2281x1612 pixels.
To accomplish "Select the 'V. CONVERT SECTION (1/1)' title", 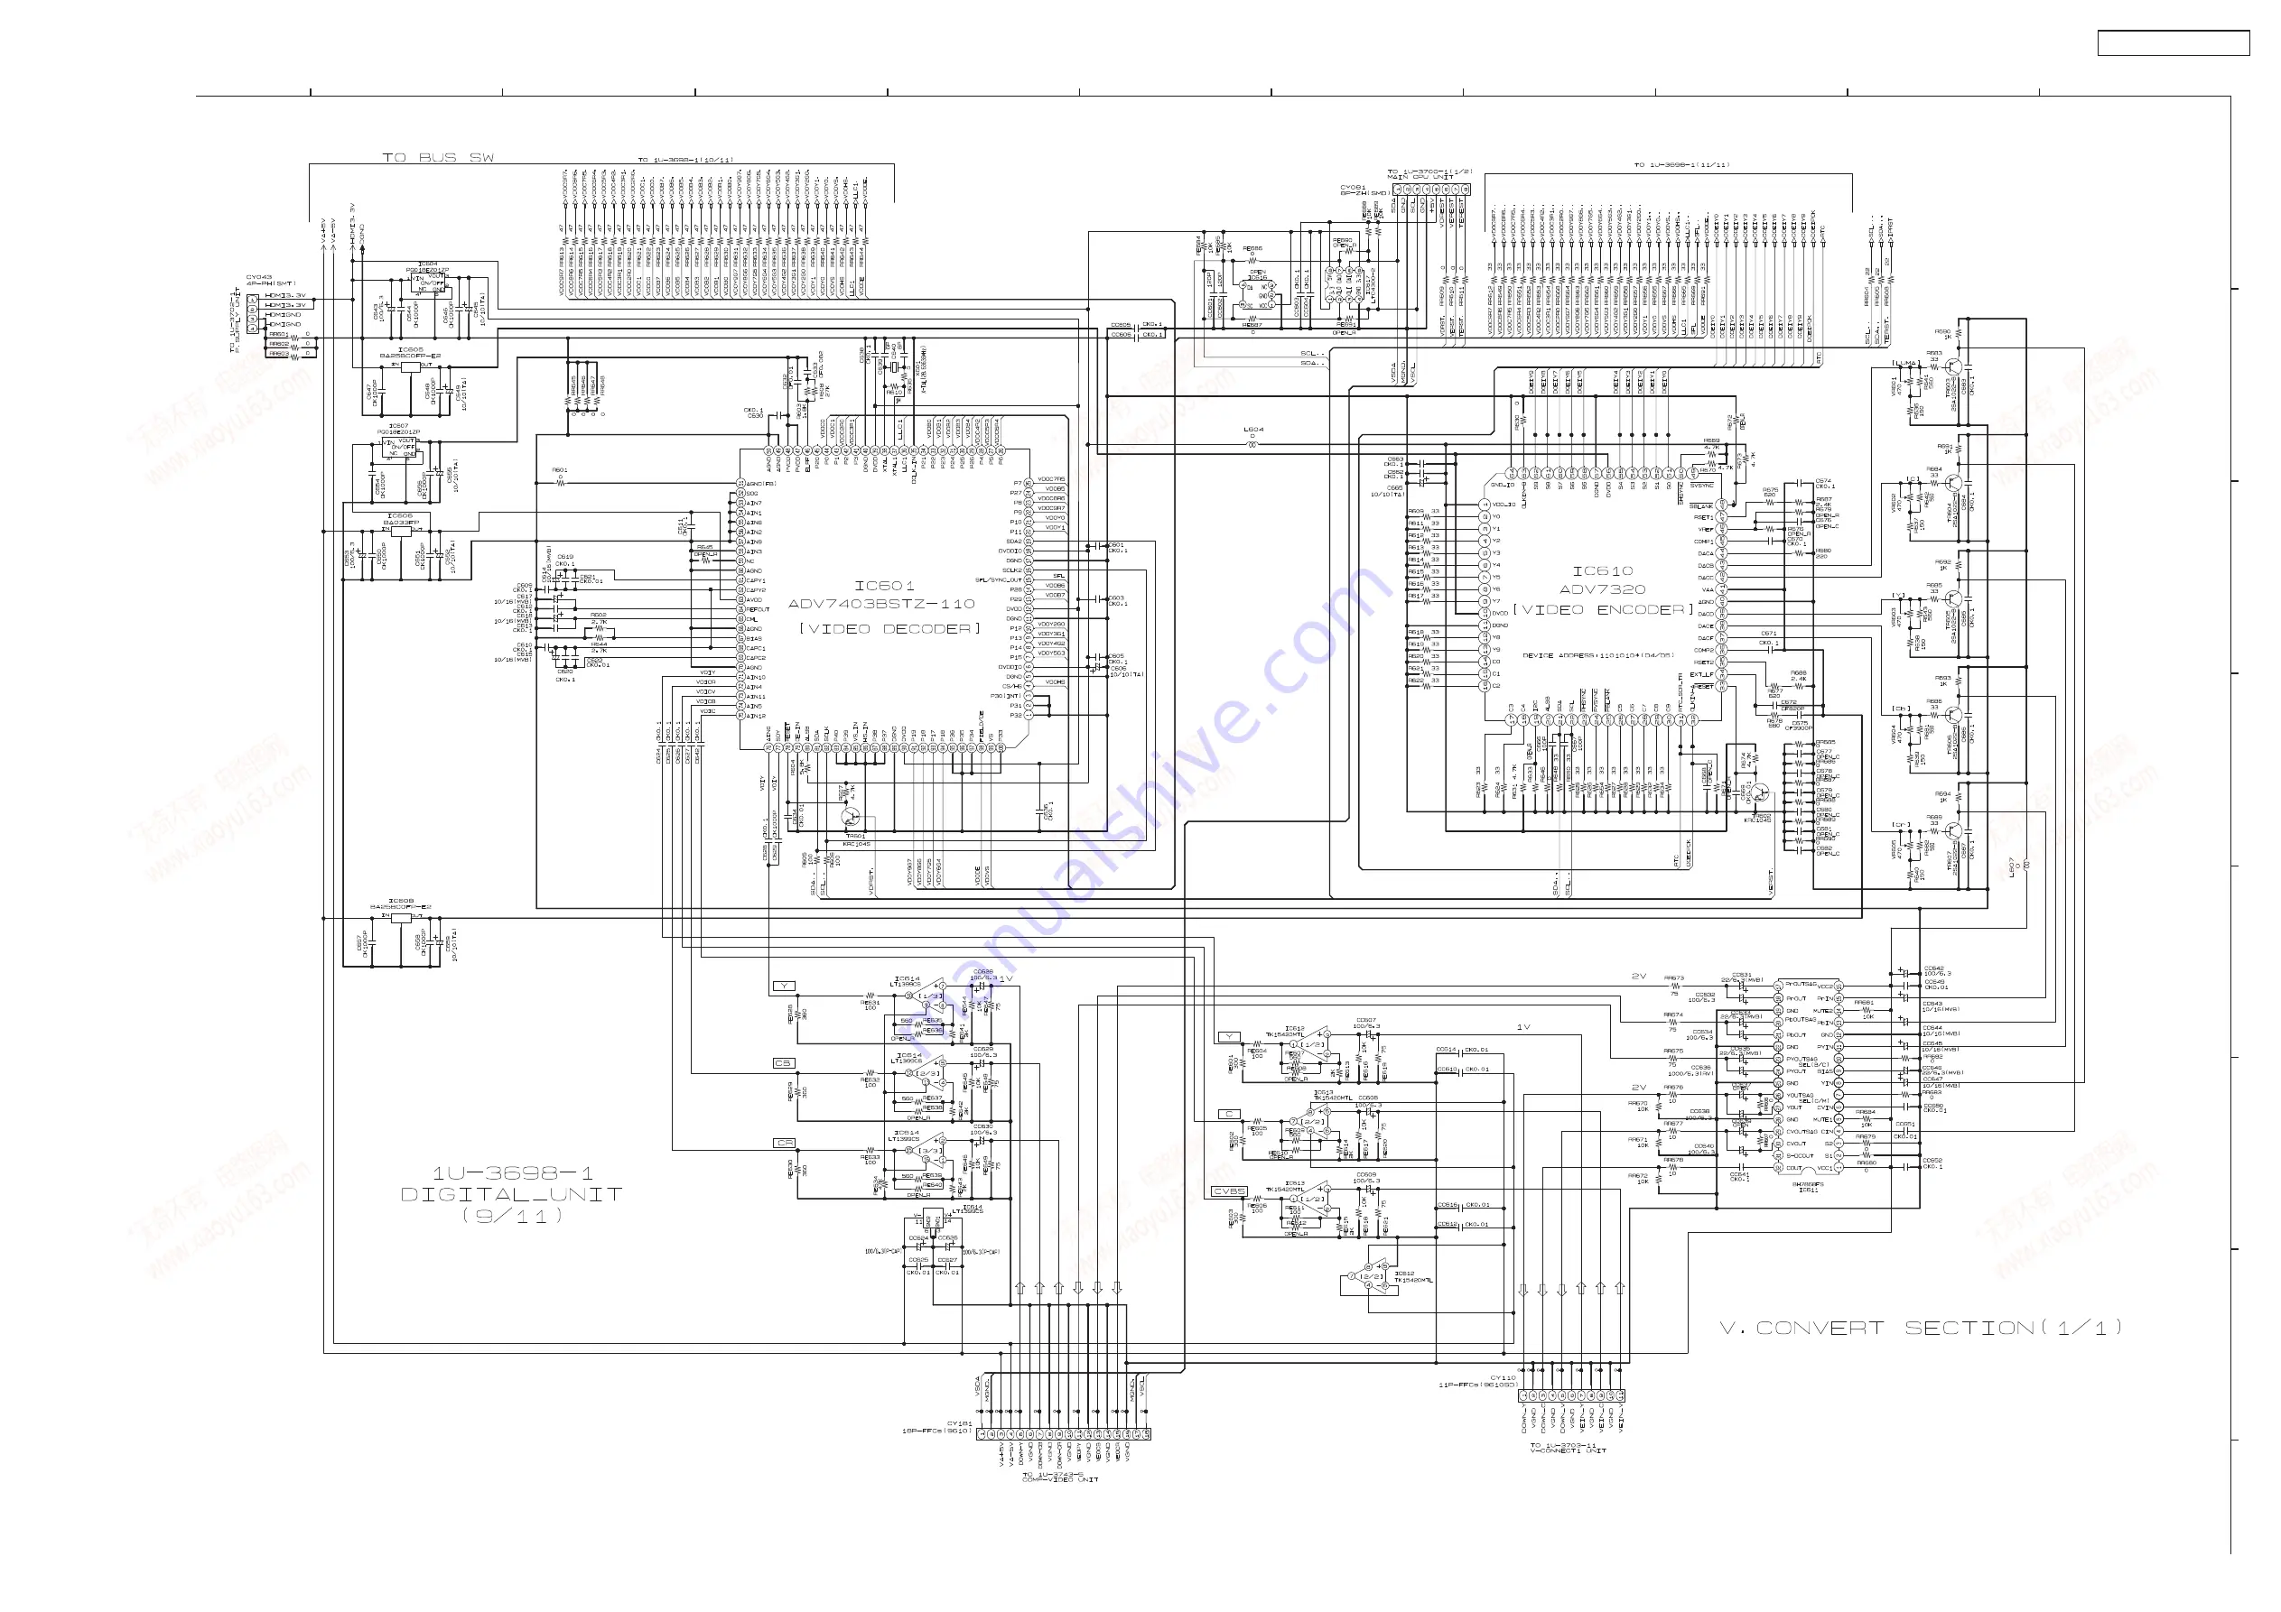I will 1922,1328.
